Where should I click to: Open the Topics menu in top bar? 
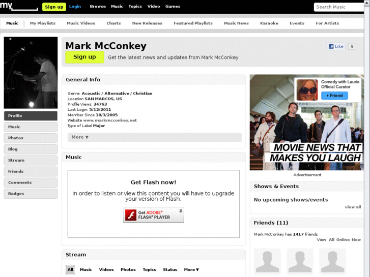(135, 7)
